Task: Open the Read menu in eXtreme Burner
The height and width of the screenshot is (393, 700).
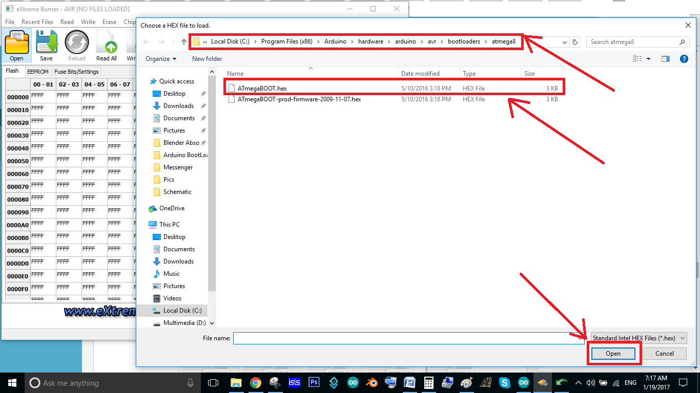Action: (67, 22)
